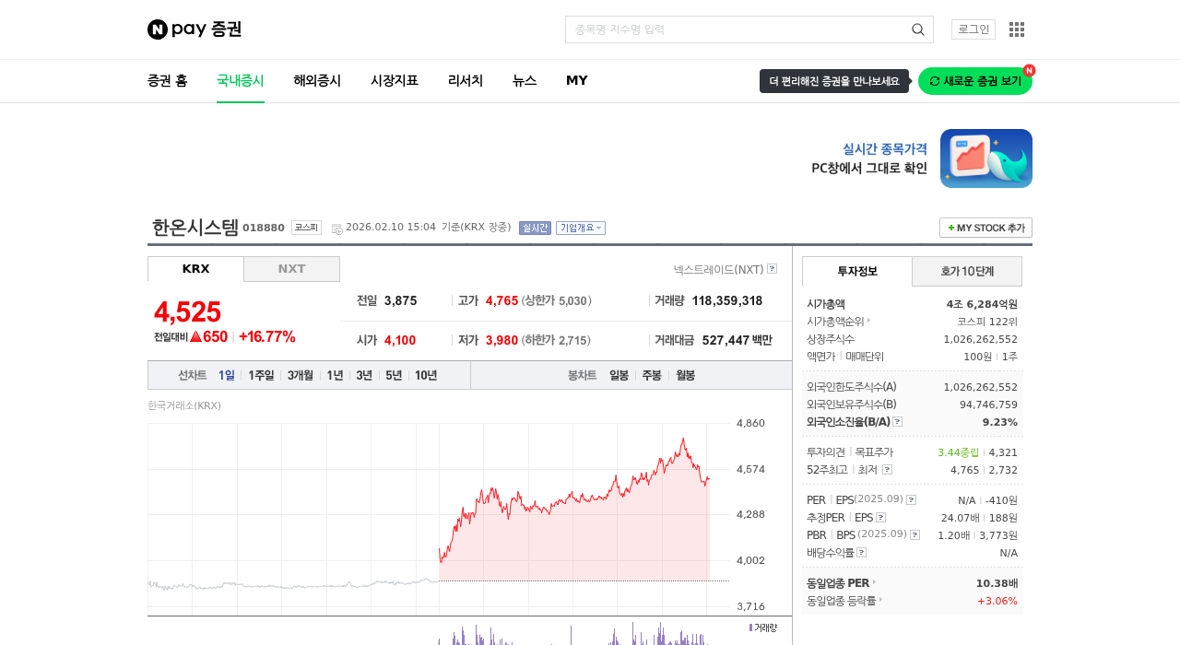Click the 넥스트레이드(NXT) question mark icon

coord(773,268)
